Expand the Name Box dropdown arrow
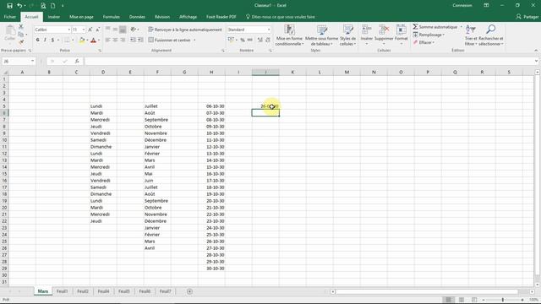Screen dimensions: 541x304 32,62
